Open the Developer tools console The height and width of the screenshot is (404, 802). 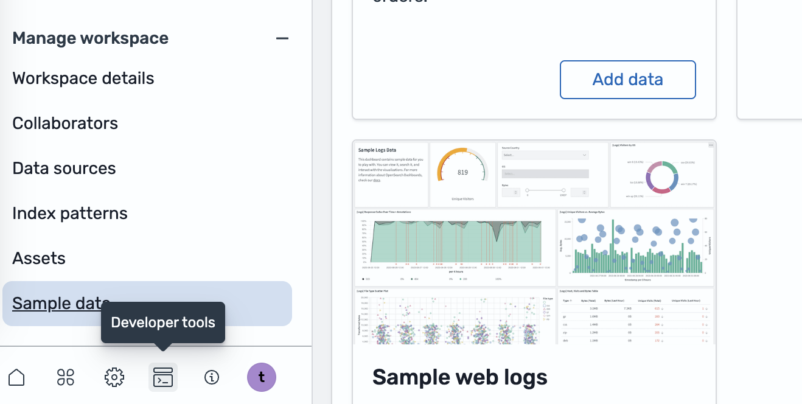click(163, 377)
